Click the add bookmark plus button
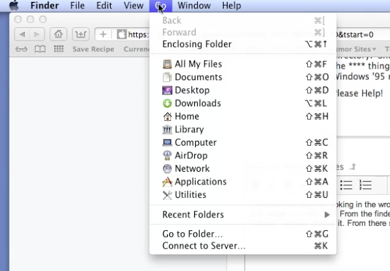 [x=103, y=34]
